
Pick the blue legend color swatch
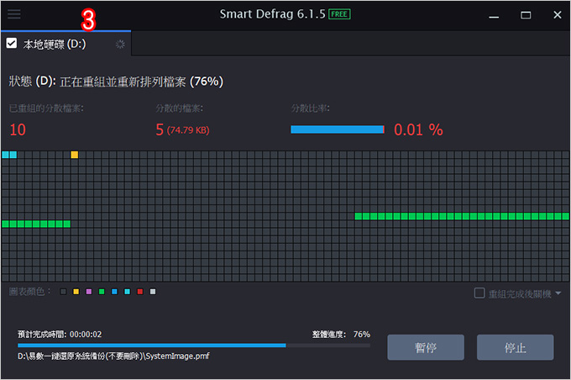114,292
